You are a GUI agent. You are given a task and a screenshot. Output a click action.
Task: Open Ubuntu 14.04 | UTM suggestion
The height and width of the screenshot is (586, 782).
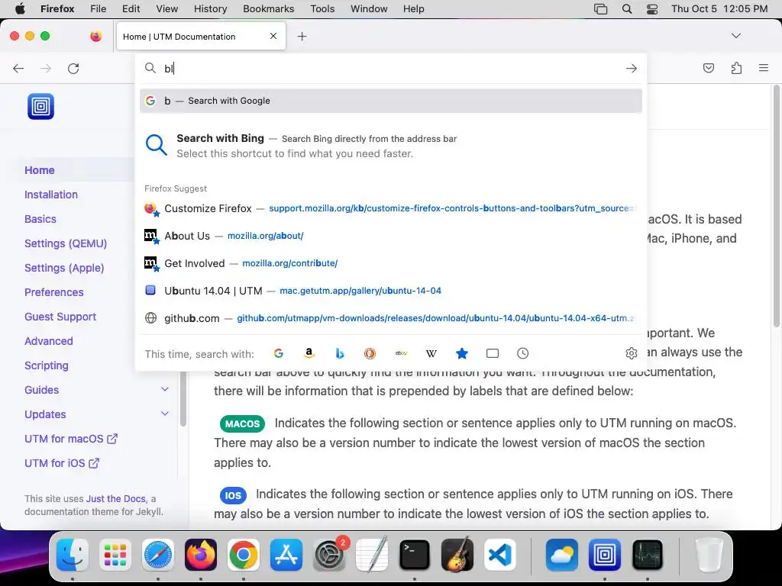390,291
